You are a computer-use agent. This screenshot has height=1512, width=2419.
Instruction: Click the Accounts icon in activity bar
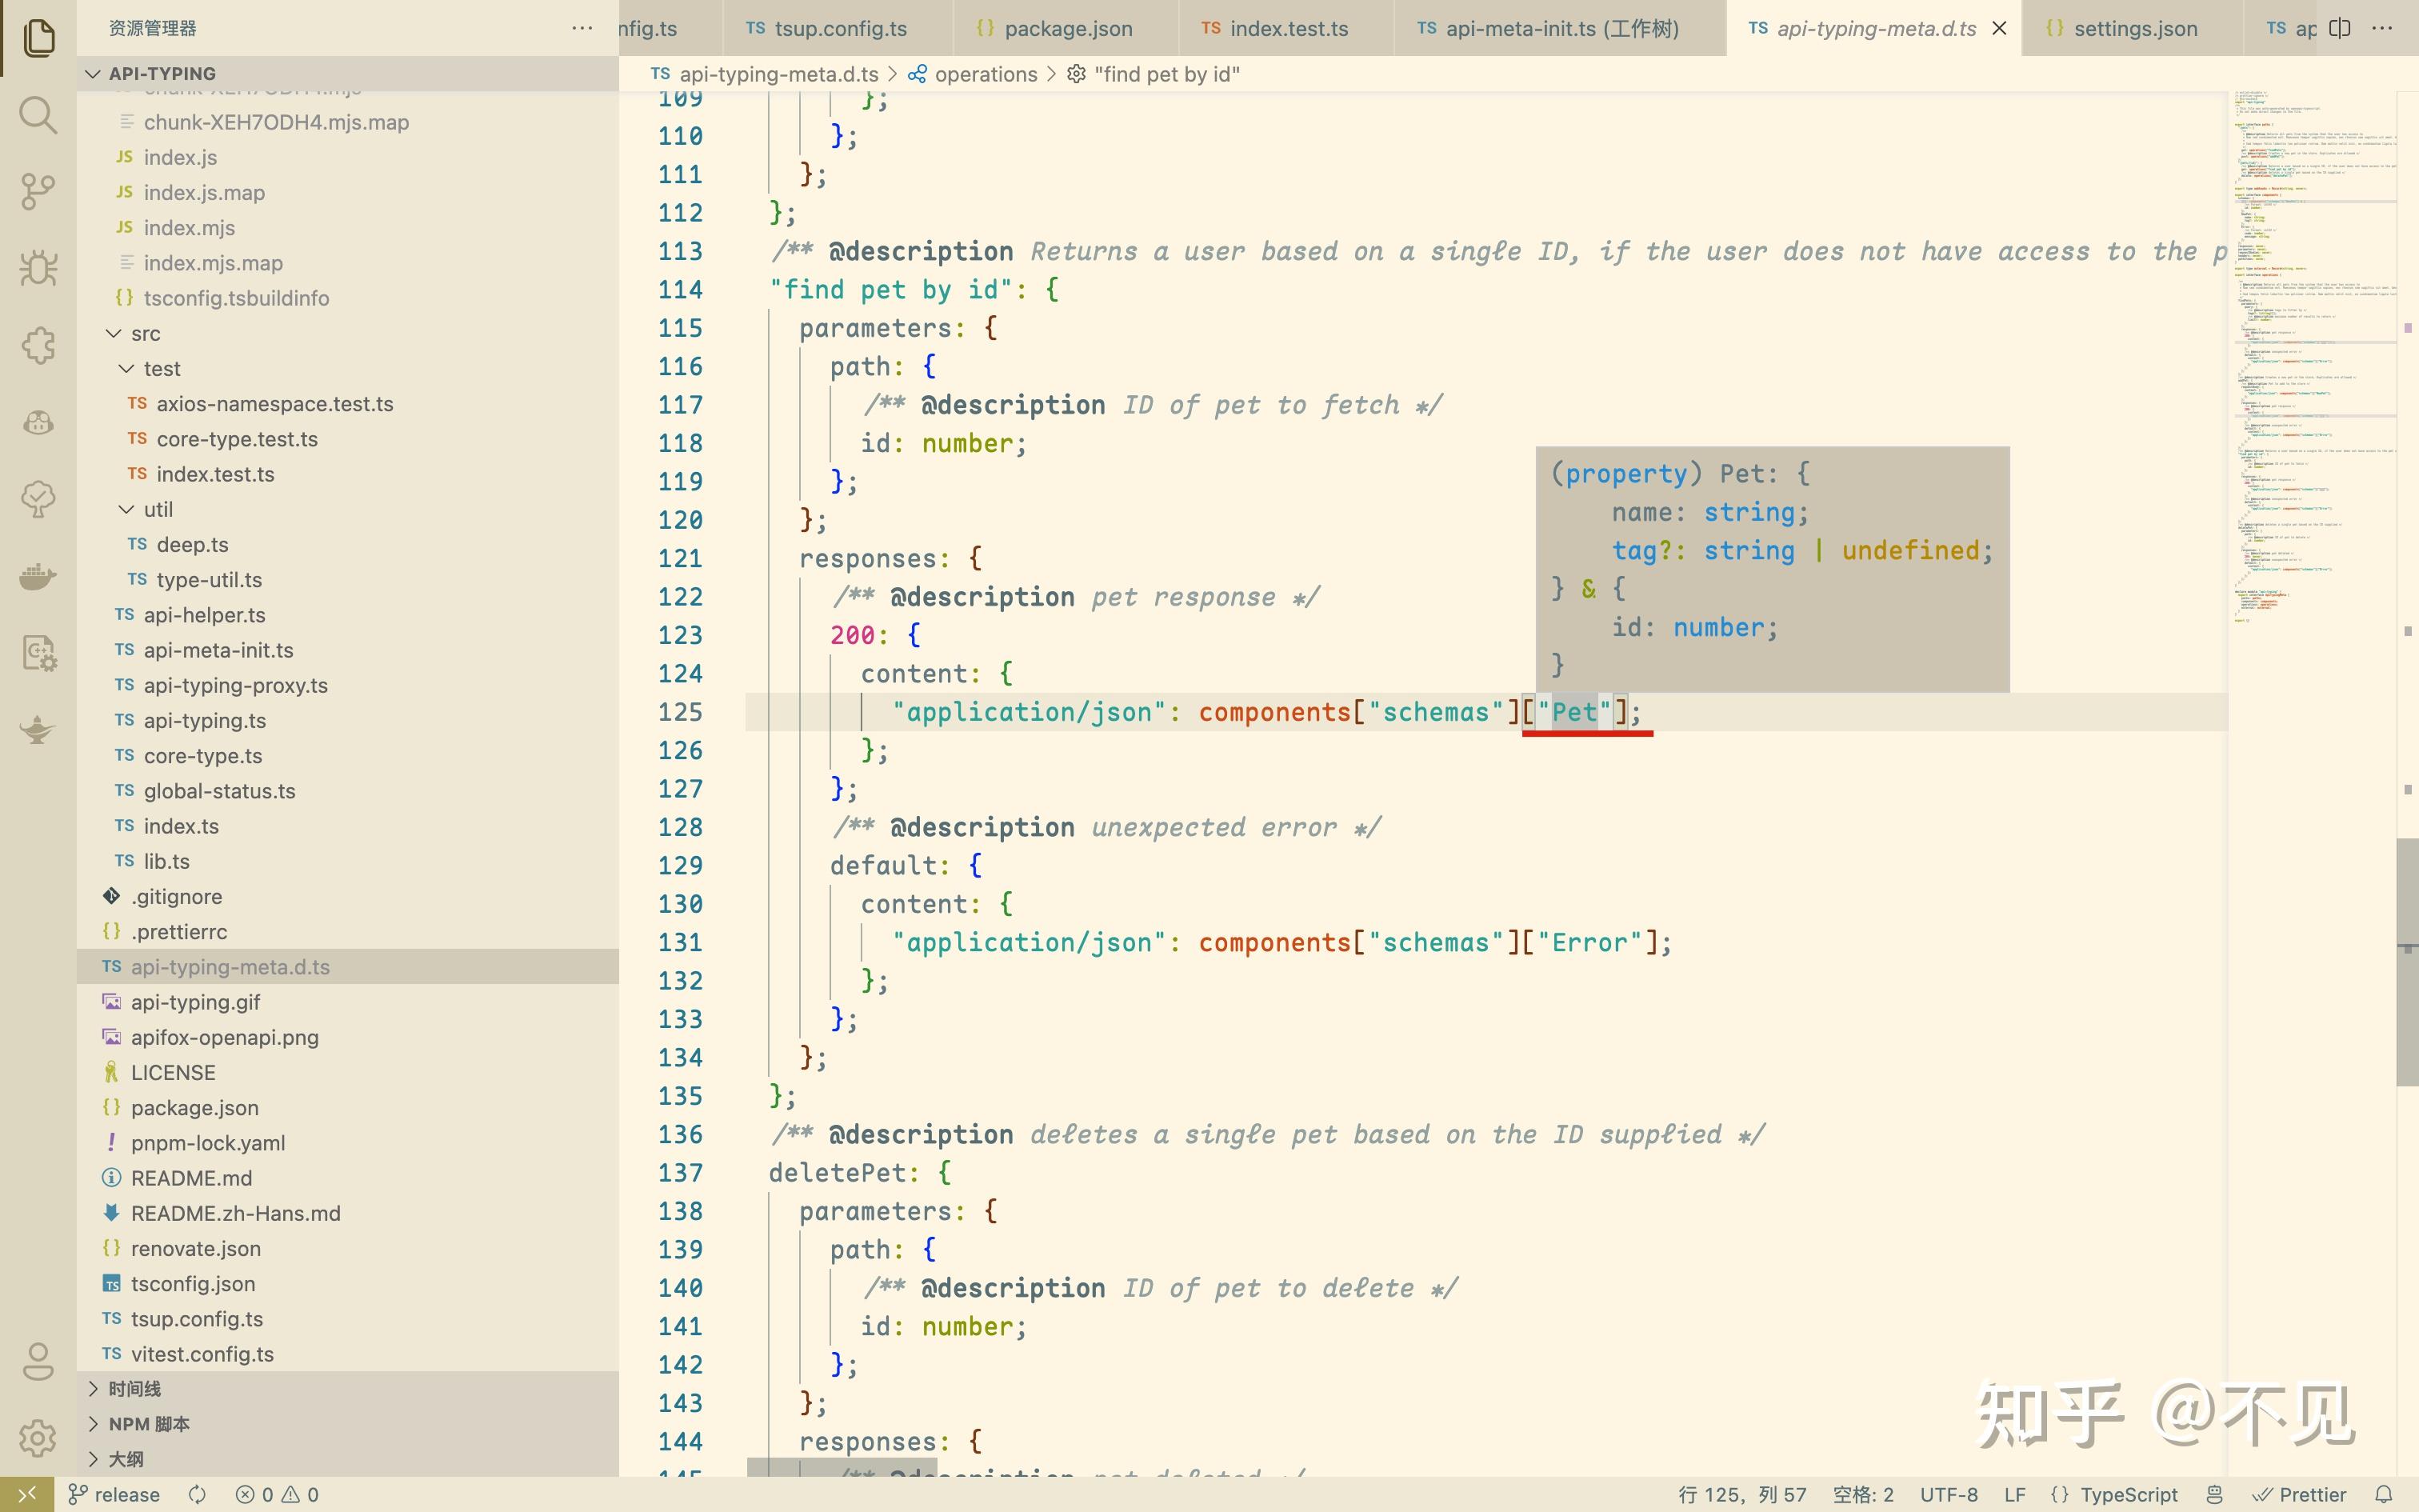[38, 1361]
